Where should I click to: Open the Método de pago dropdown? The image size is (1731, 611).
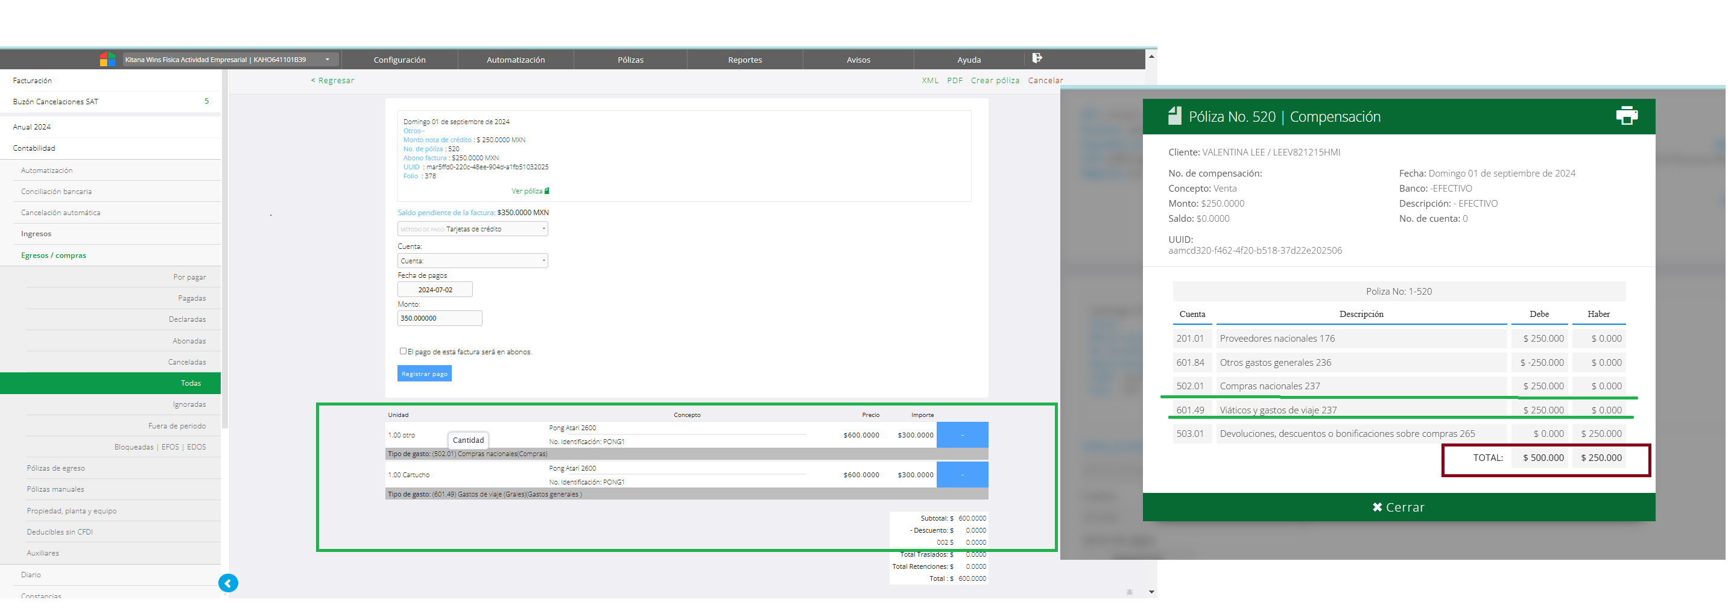click(x=472, y=229)
